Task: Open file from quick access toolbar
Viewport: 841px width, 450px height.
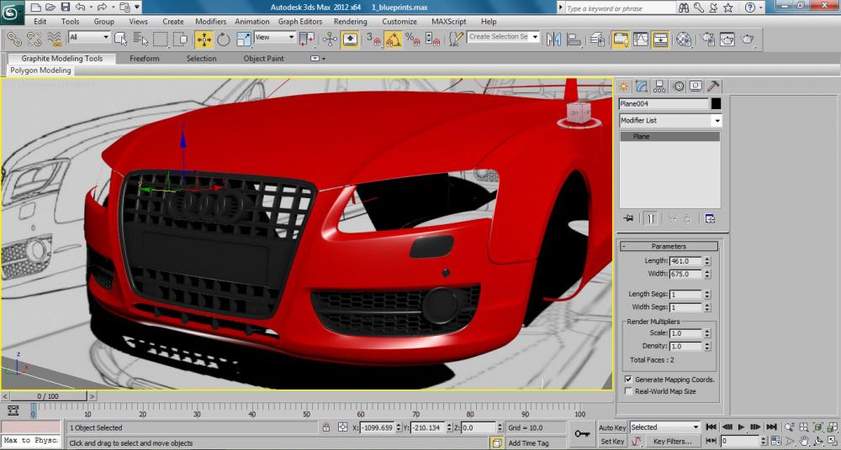Action: click(50, 7)
